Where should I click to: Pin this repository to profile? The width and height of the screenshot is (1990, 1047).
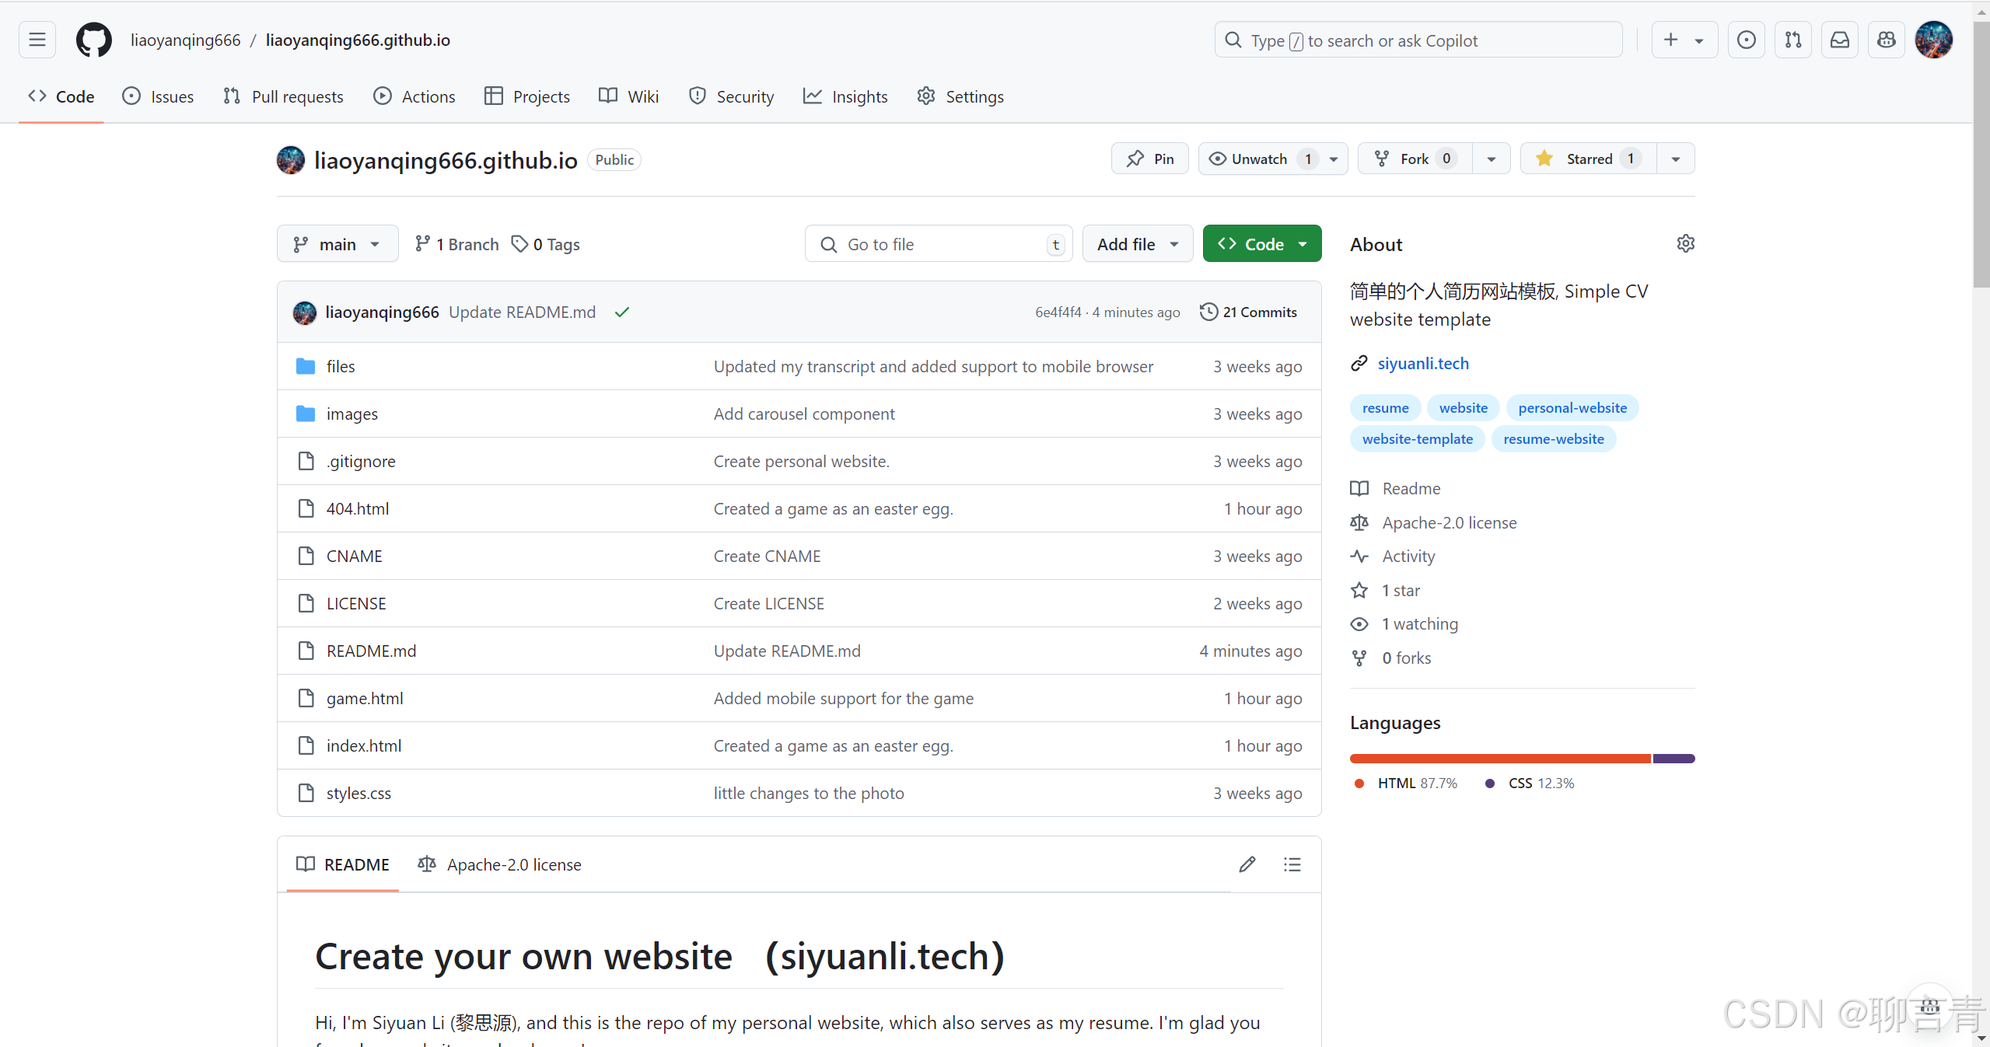point(1150,159)
